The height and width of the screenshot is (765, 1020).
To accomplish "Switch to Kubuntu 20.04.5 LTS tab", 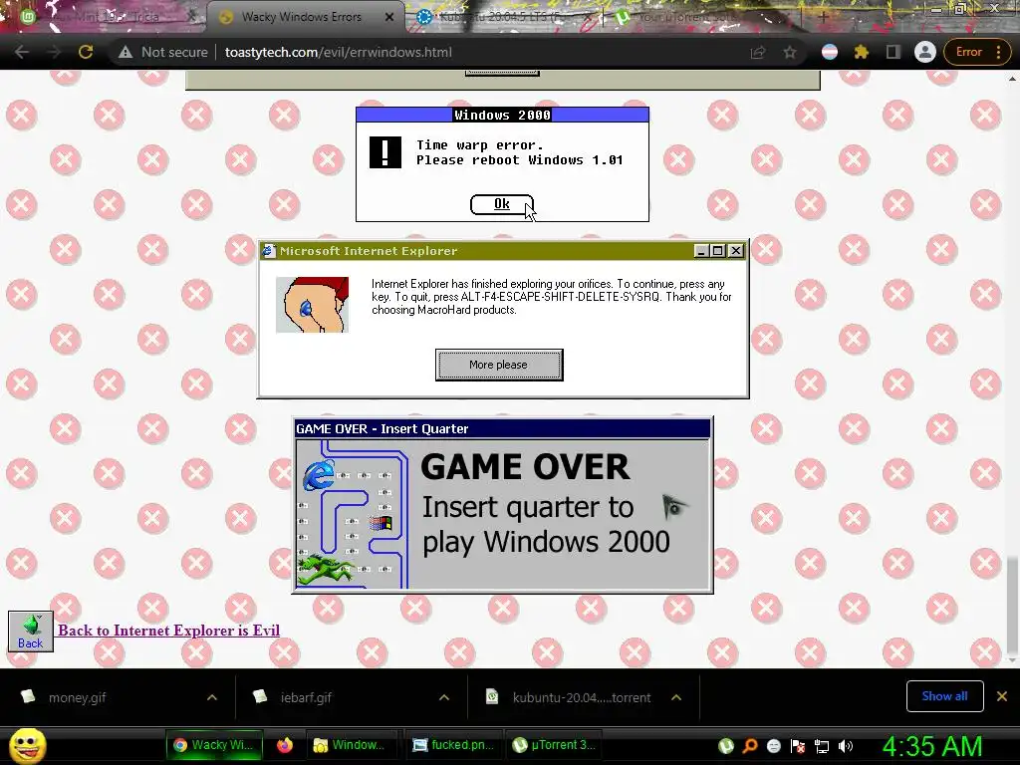I will 498,17.
